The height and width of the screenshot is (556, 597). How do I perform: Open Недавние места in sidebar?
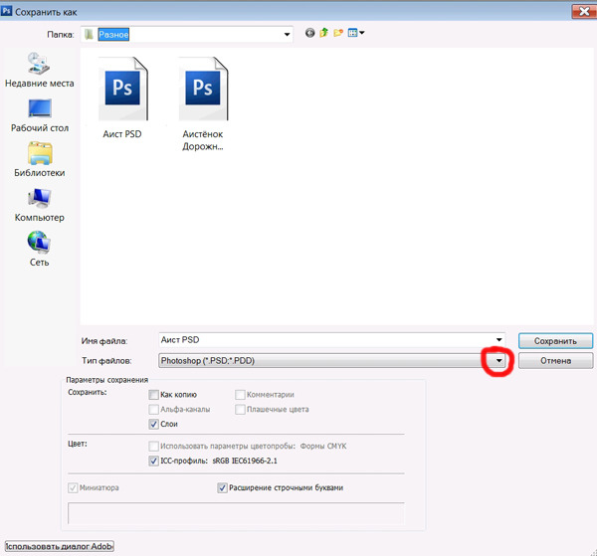(x=39, y=70)
